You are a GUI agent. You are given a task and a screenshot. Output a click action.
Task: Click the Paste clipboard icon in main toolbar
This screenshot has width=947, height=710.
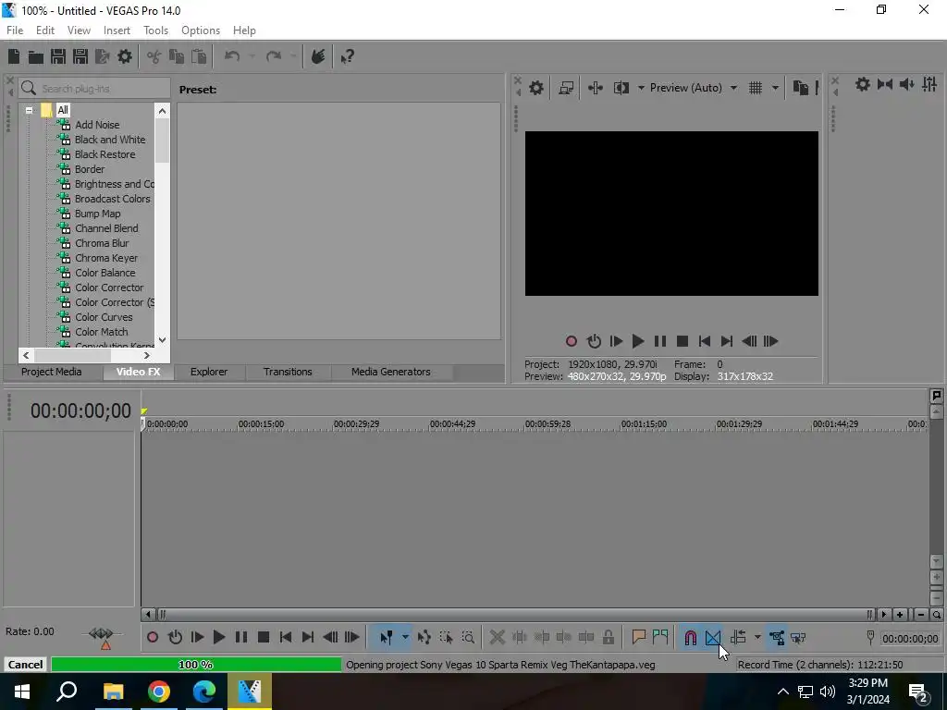coord(199,56)
